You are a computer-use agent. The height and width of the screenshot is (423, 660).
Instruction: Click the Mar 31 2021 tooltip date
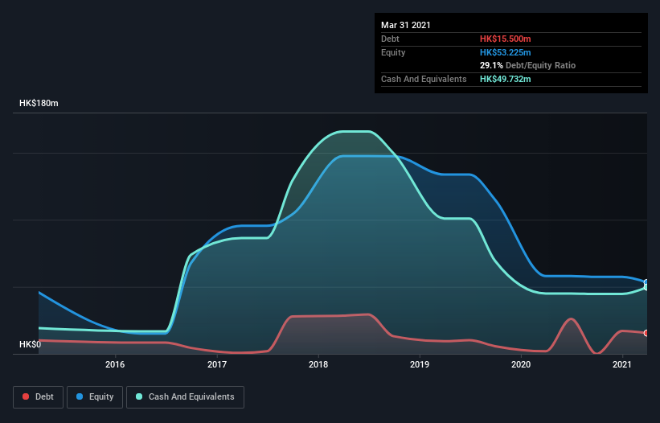click(406, 25)
